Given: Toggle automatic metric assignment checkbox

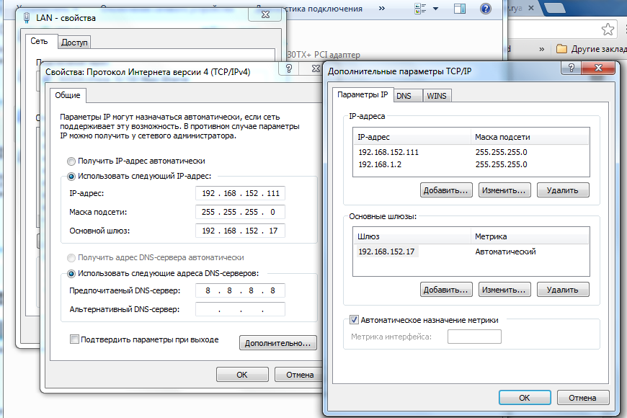Looking at the screenshot, I should coord(354,319).
